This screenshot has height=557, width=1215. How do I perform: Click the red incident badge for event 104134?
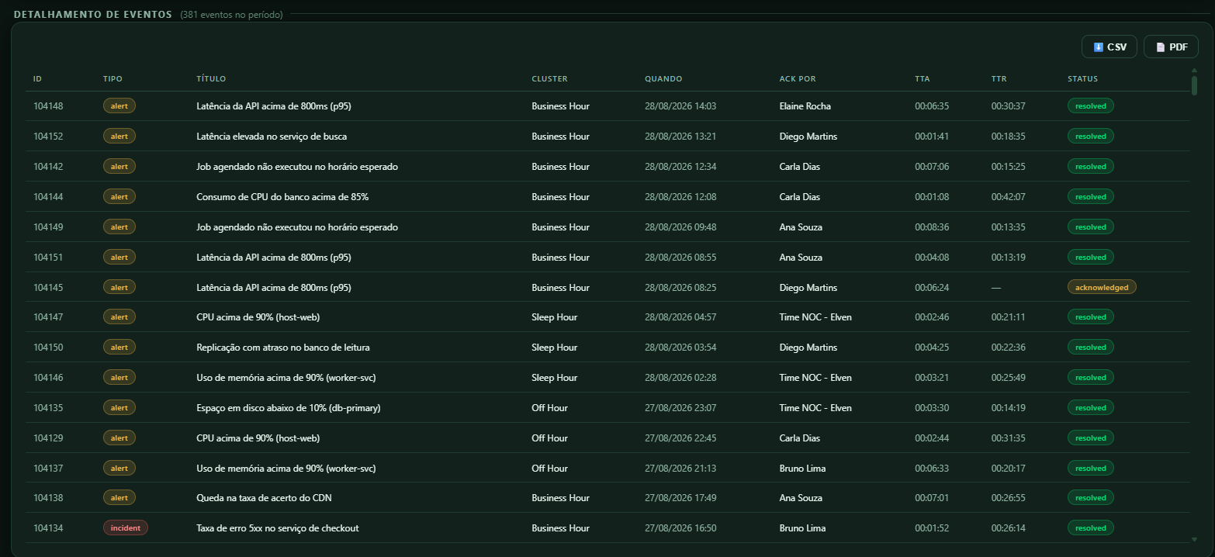pyautogui.click(x=126, y=528)
